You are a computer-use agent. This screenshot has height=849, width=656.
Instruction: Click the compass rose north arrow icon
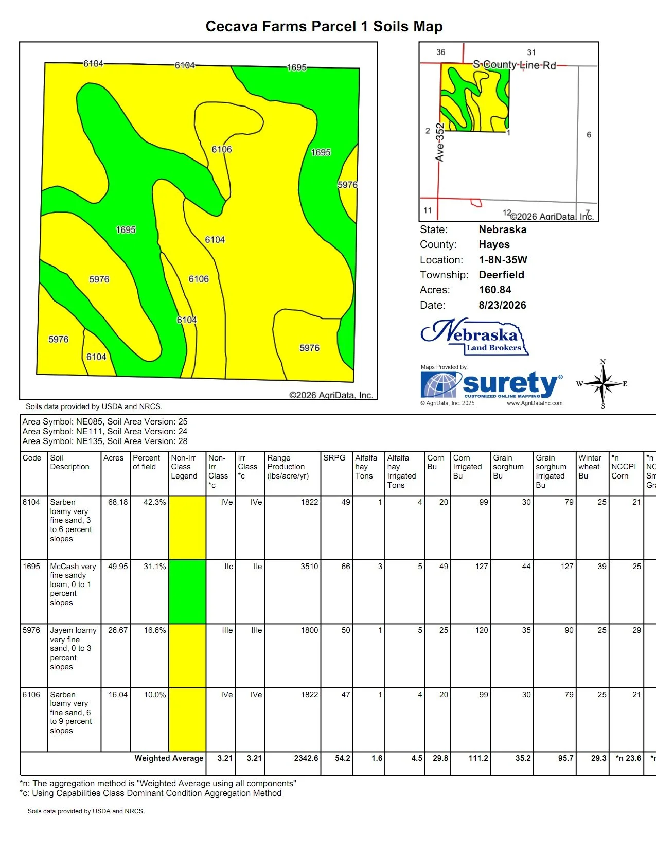(602, 384)
